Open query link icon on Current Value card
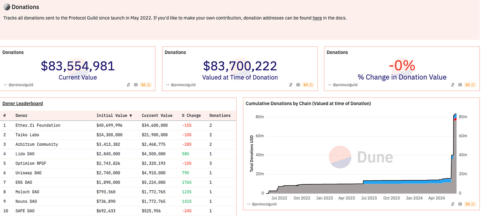Screen dimensions: 481x216 coord(129,85)
